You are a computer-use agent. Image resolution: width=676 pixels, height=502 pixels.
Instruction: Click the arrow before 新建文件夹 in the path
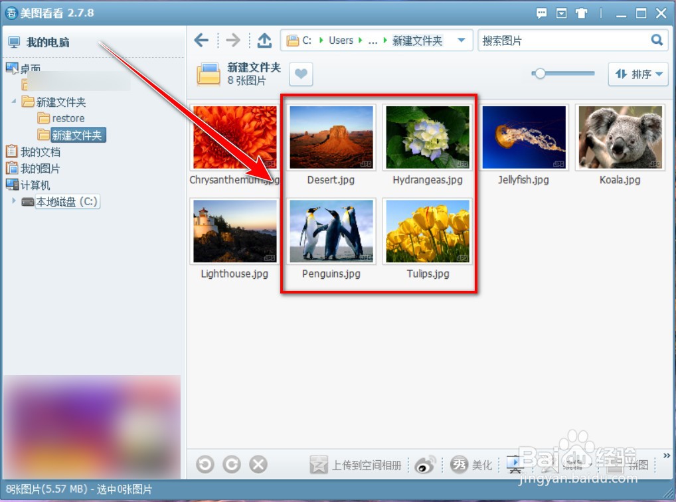pyautogui.click(x=385, y=41)
